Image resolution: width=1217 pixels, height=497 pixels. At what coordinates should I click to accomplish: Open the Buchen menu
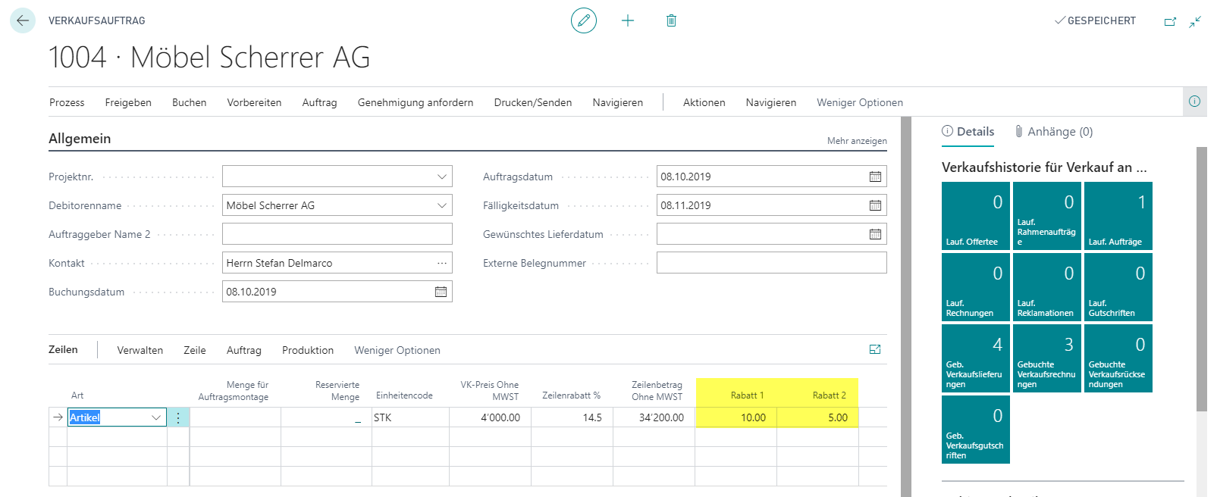(189, 102)
